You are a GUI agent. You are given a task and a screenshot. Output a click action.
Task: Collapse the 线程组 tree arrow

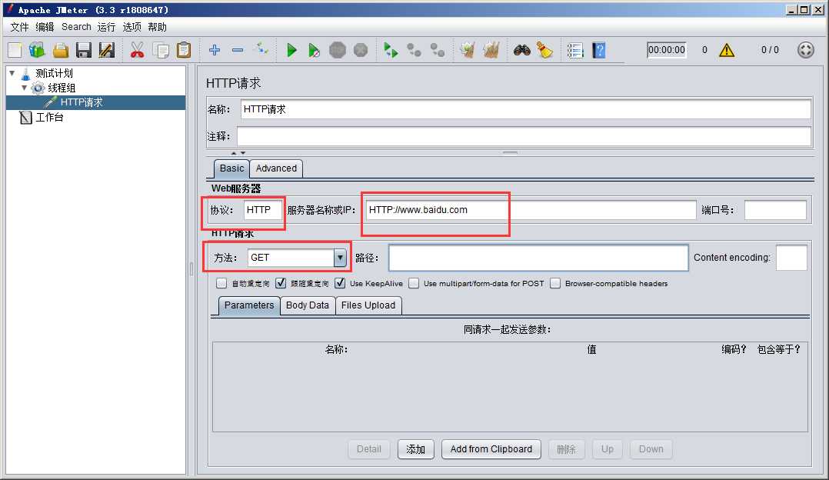point(25,88)
